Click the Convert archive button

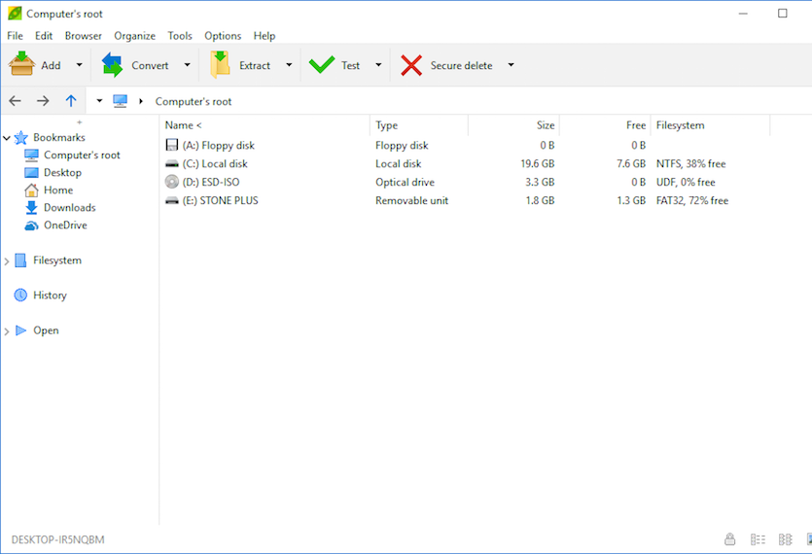point(136,65)
